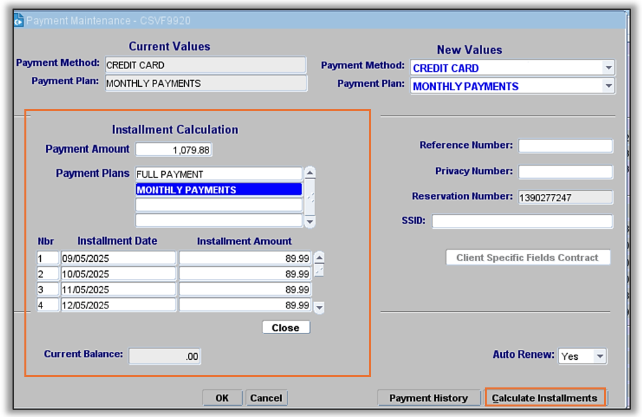Click the Payment Maintenance window icon
The width and height of the screenshot is (642, 417).
(x=18, y=20)
